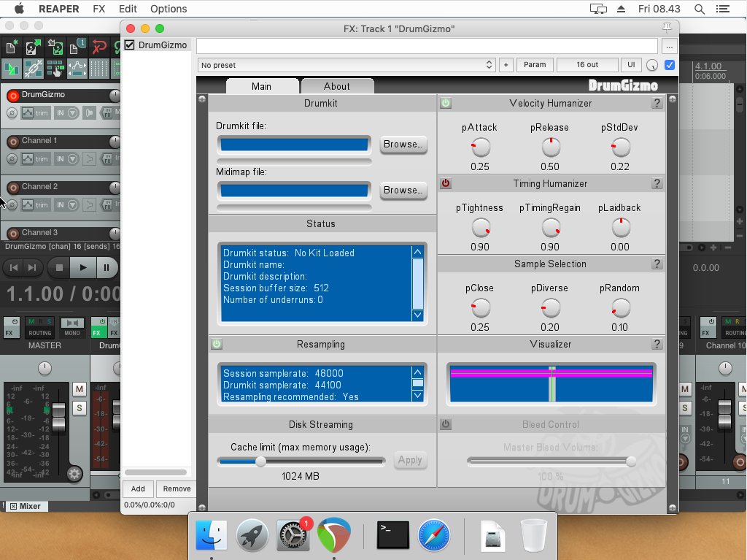This screenshot has height=560, width=747.
Task: Browse for a Drumkit file
Action: click(x=403, y=144)
